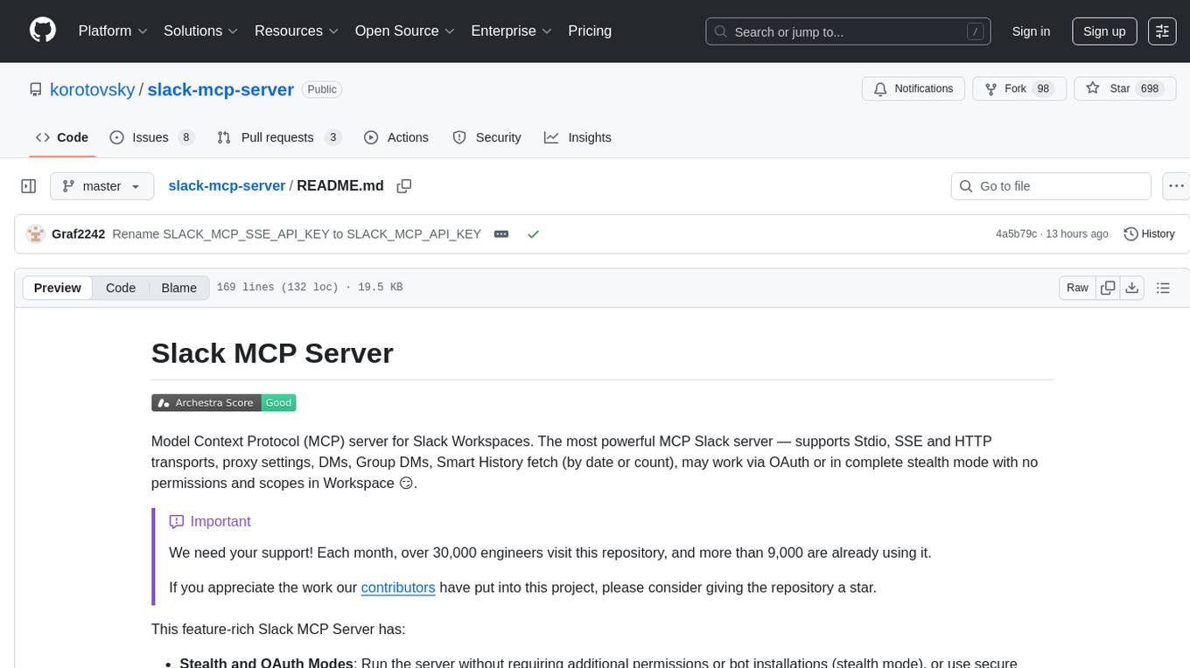The height and width of the screenshot is (668, 1190).
Task: Expand the Platform menu
Action: click(113, 31)
